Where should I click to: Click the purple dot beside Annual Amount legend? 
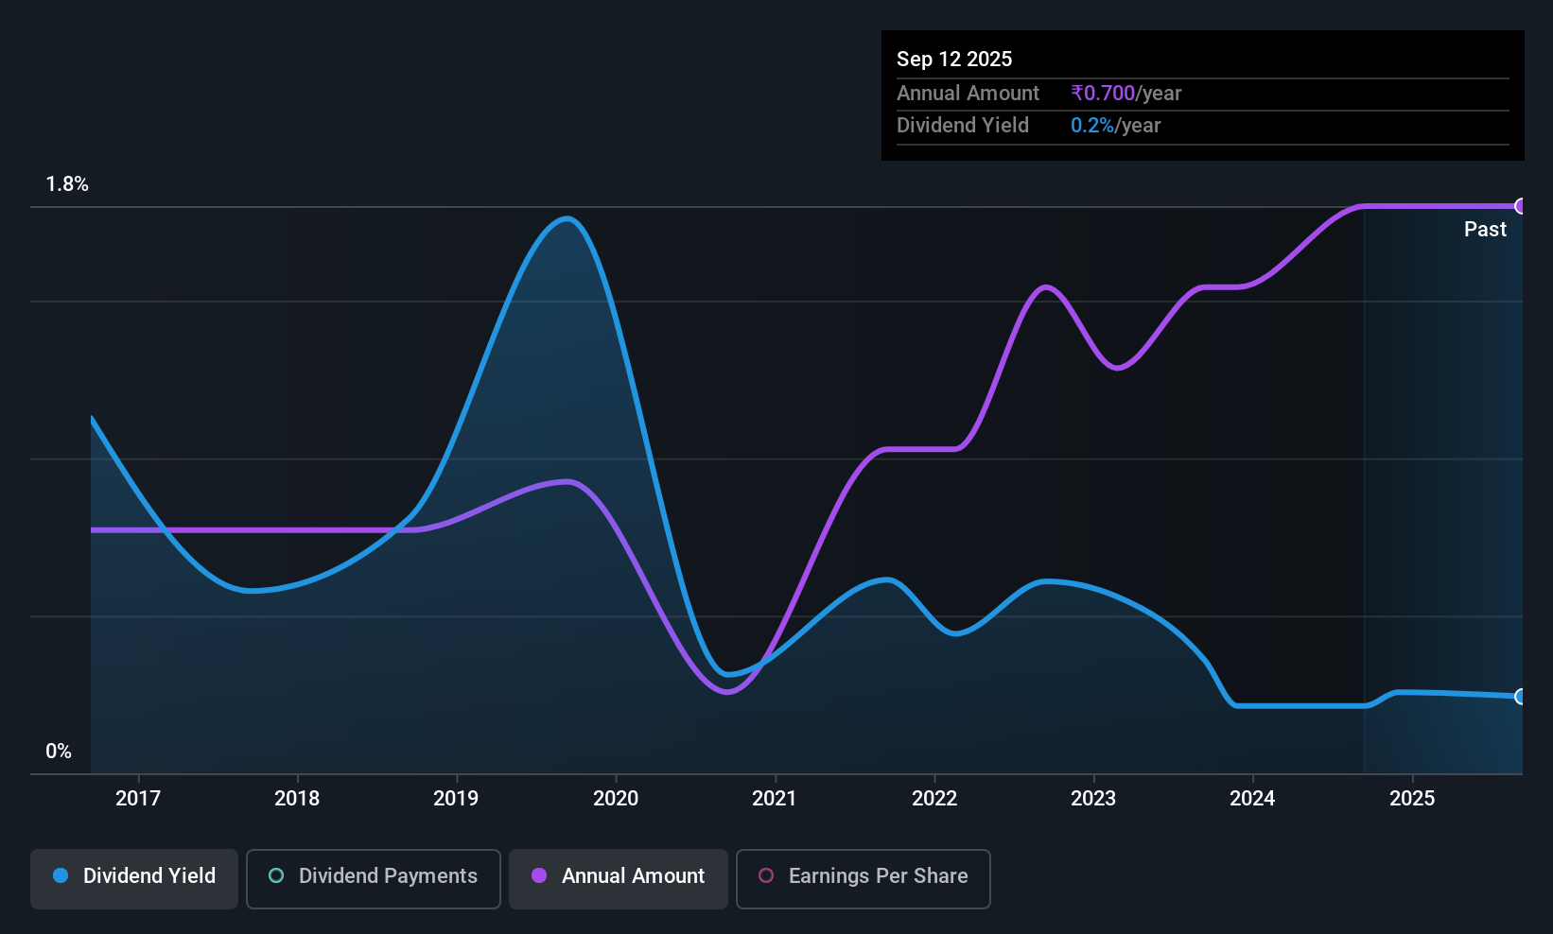[539, 875]
